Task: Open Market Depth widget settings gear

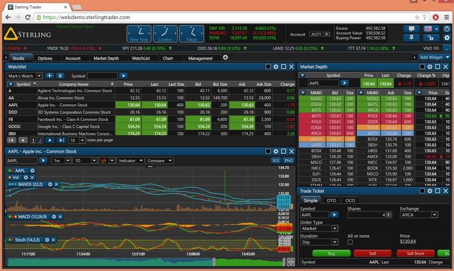Action: click(x=430, y=67)
